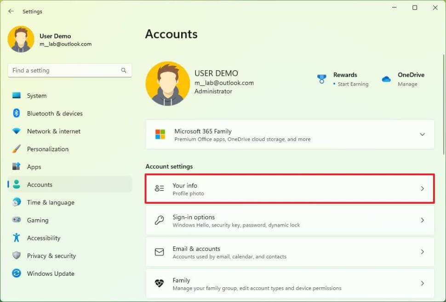Expand the Family settings row

point(290,283)
